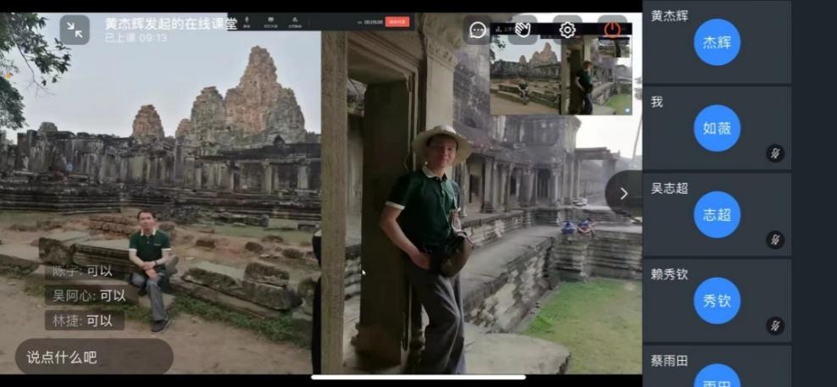This screenshot has height=387, width=837.
Task: Toggle 如薇's muted microphone indicator
Action: [776, 154]
